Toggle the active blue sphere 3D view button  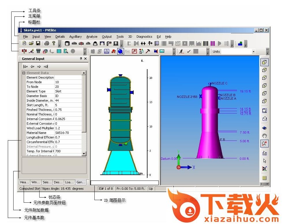point(120,52)
